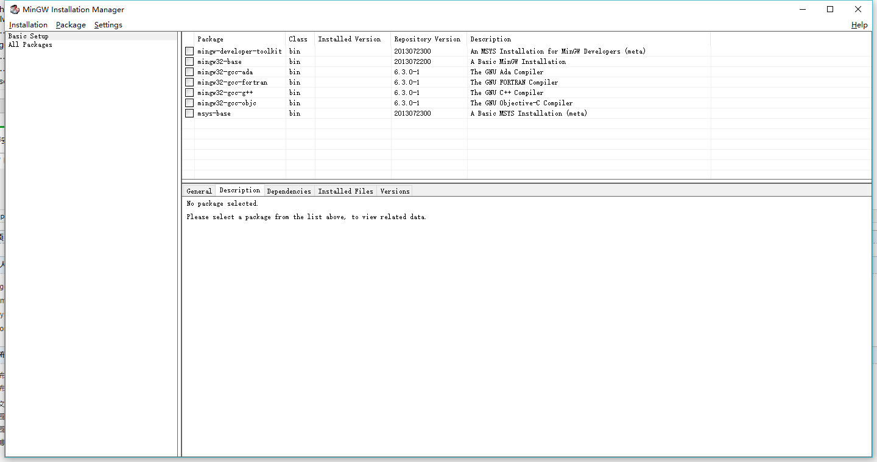The width and height of the screenshot is (877, 462).
Task: Open the Help menu
Action: tap(859, 25)
